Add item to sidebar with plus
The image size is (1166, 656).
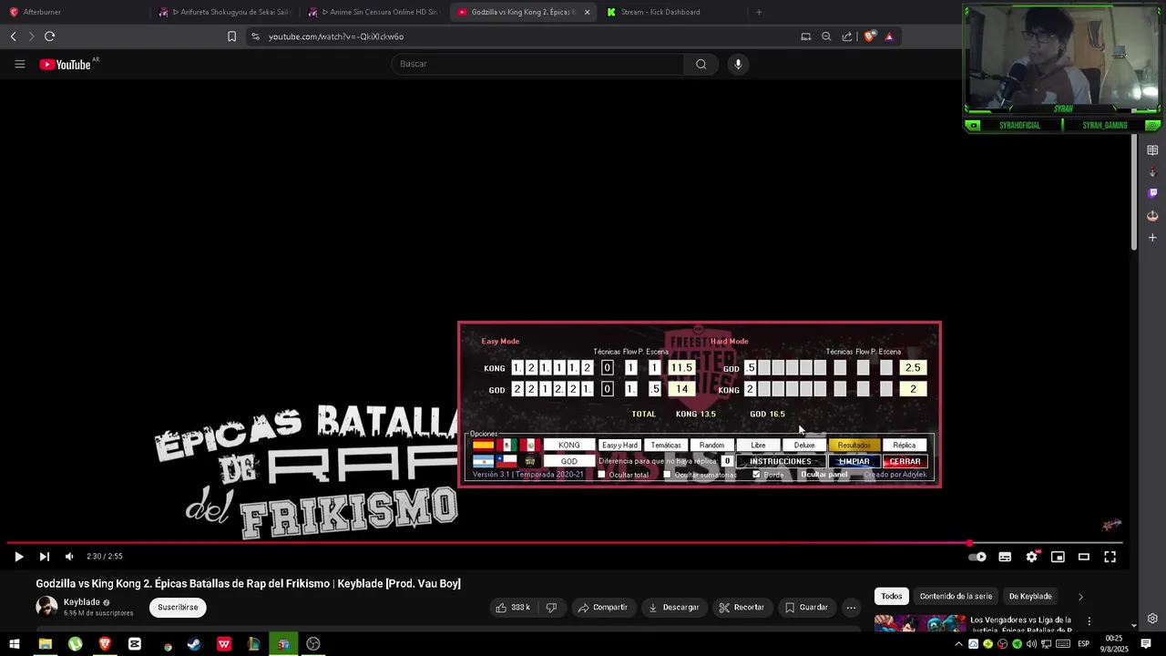[1152, 238]
